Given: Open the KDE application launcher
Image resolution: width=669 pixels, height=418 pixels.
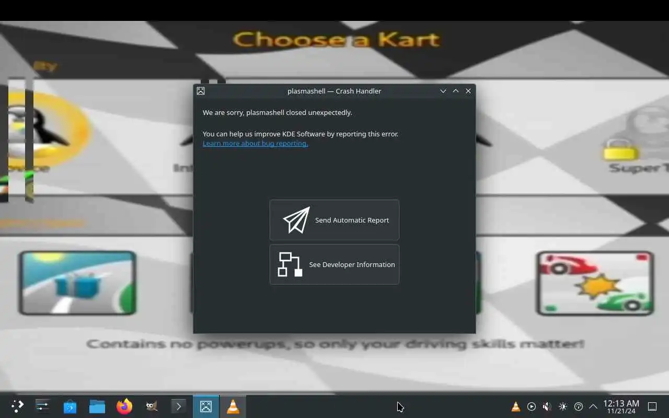Looking at the screenshot, I should click(x=18, y=407).
